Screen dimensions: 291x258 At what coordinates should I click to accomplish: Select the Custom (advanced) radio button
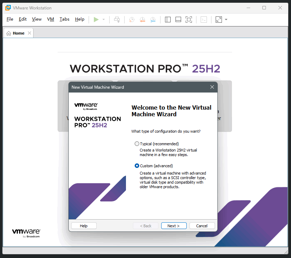(x=137, y=166)
